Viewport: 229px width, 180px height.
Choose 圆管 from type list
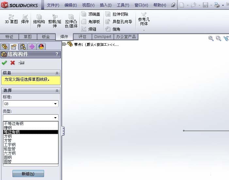tap(31, 161)
